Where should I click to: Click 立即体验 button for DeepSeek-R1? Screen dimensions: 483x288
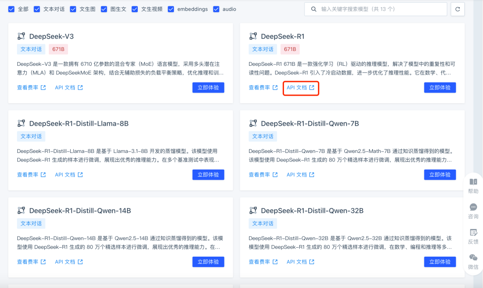[440, 88]
